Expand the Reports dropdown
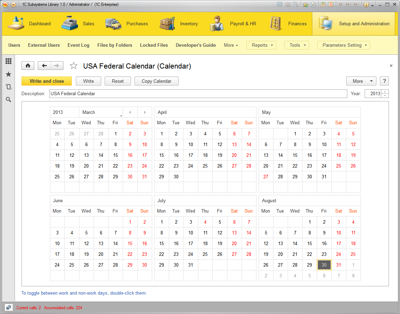The image size is (400, 314). coord(261,45)
